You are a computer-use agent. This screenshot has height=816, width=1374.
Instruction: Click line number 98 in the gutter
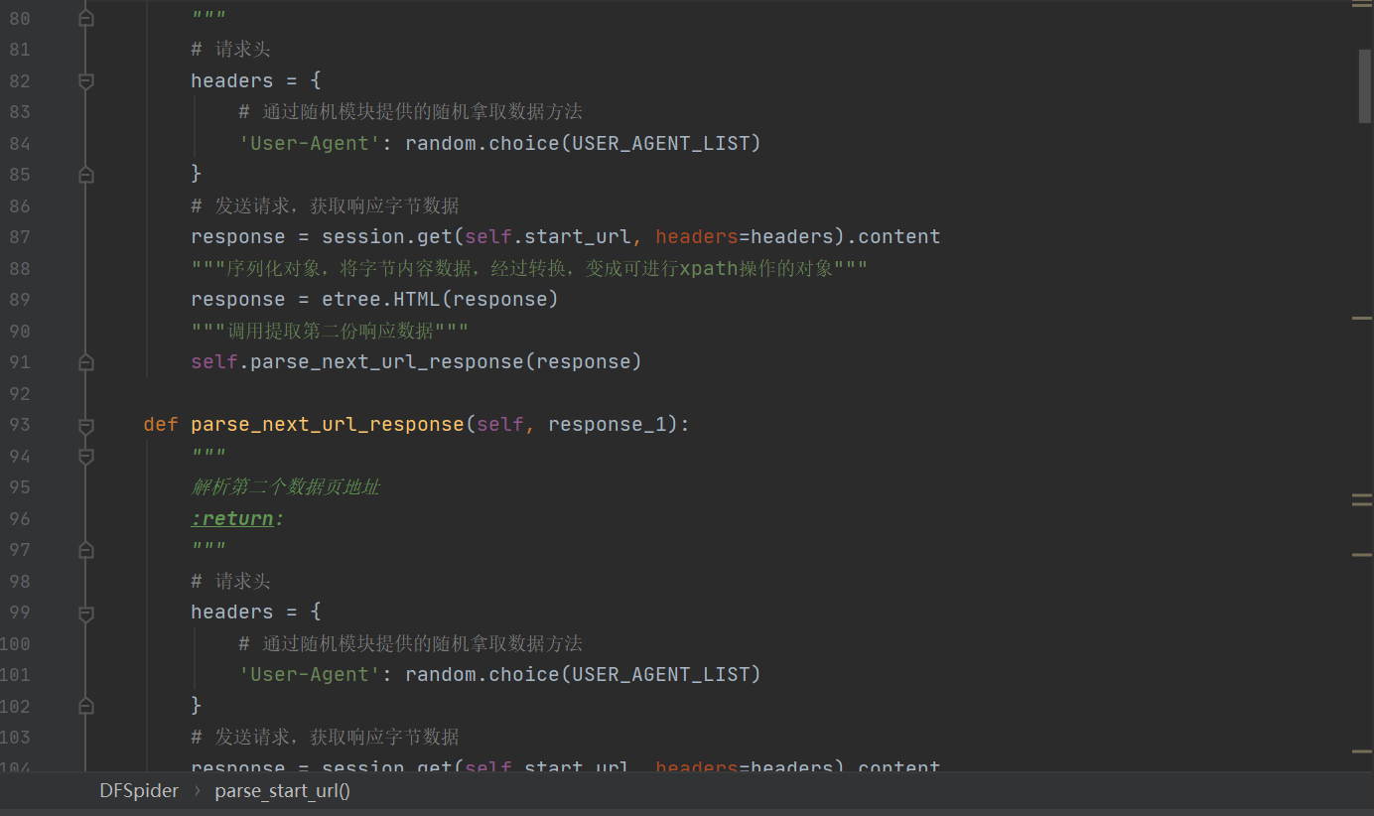tap(20, 582)
